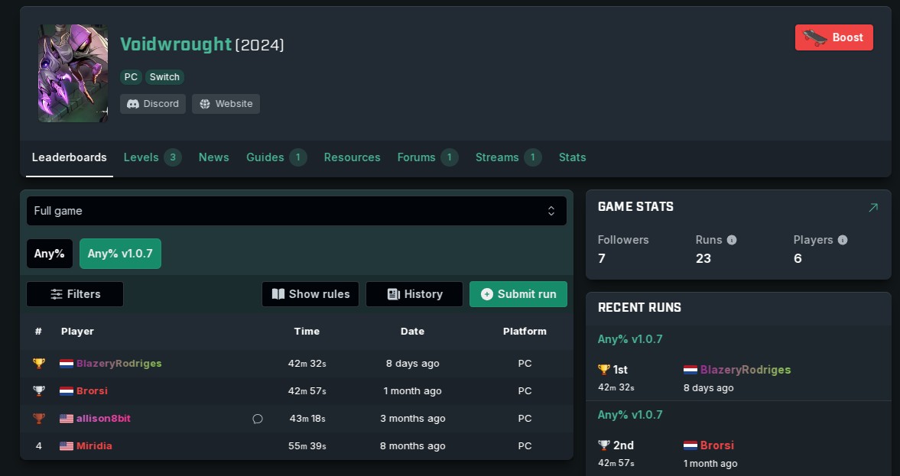Click the Player column header
This screenshot has height=476, width=900.
(x=77, y=332)
